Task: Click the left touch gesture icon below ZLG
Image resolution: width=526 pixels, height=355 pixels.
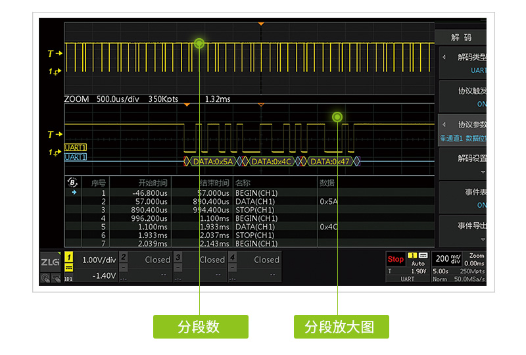Action: click(x=45, y=278)
